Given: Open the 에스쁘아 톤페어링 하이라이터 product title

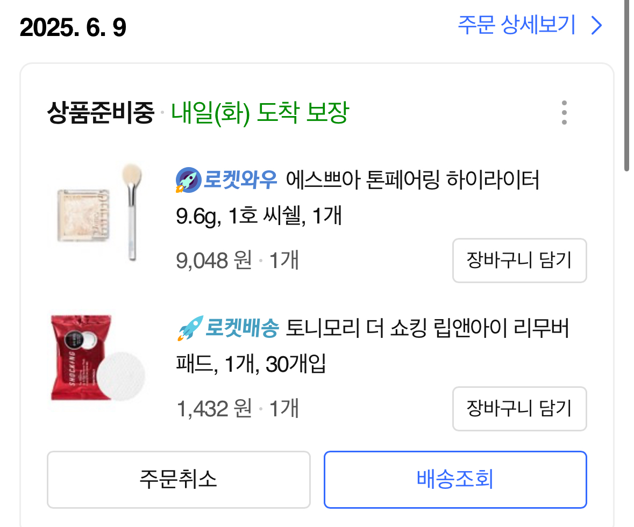Looking at the screenshot, I should tap(412, 180).
